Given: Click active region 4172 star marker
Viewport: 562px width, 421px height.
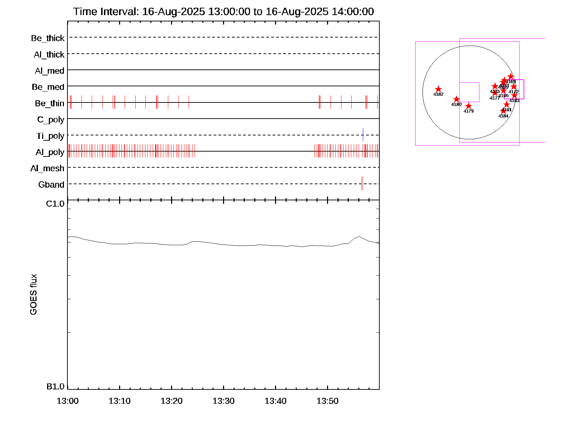Looking at the screenshot, I should 514,87.
